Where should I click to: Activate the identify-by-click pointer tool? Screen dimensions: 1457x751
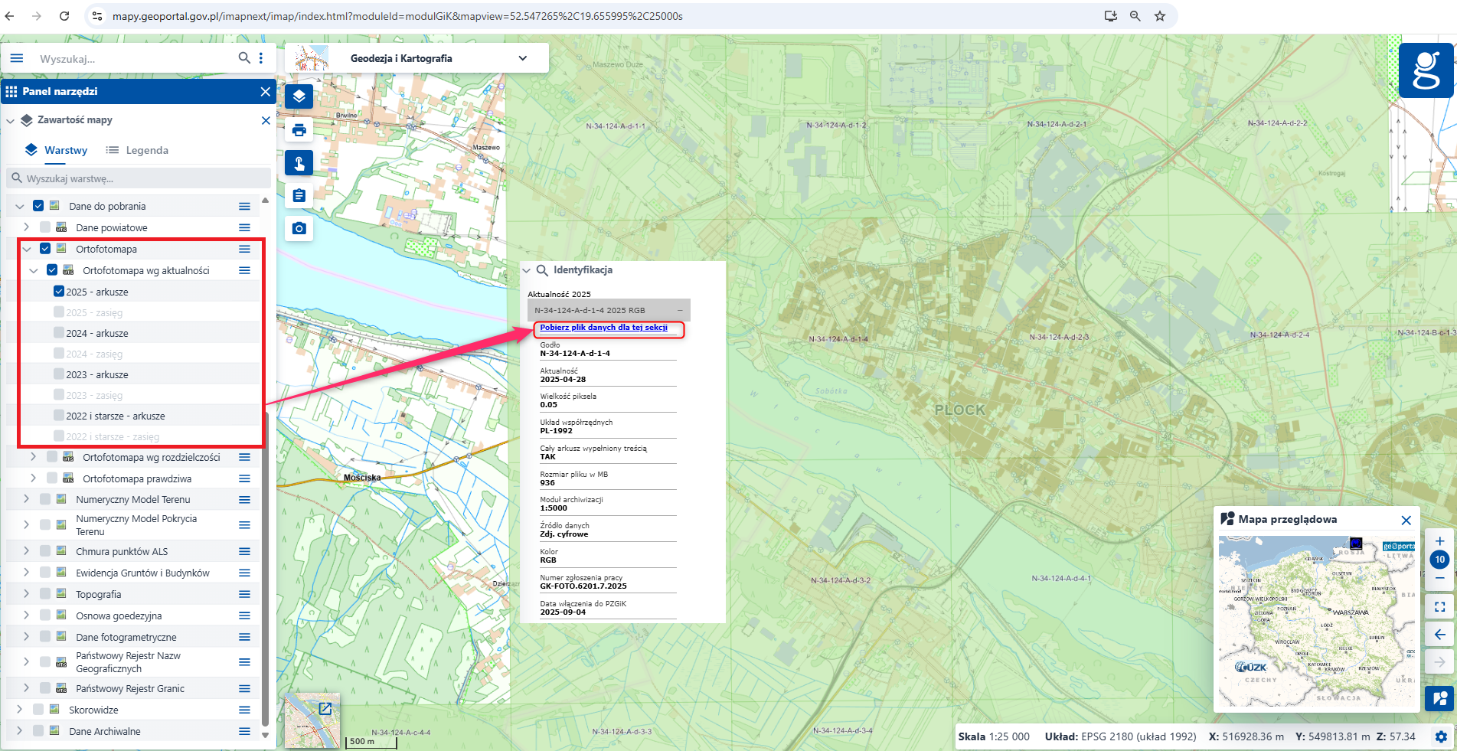tap(299, 163)
